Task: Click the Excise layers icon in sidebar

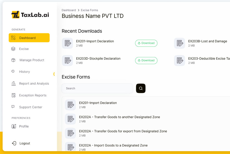Action: coord(13,49)
